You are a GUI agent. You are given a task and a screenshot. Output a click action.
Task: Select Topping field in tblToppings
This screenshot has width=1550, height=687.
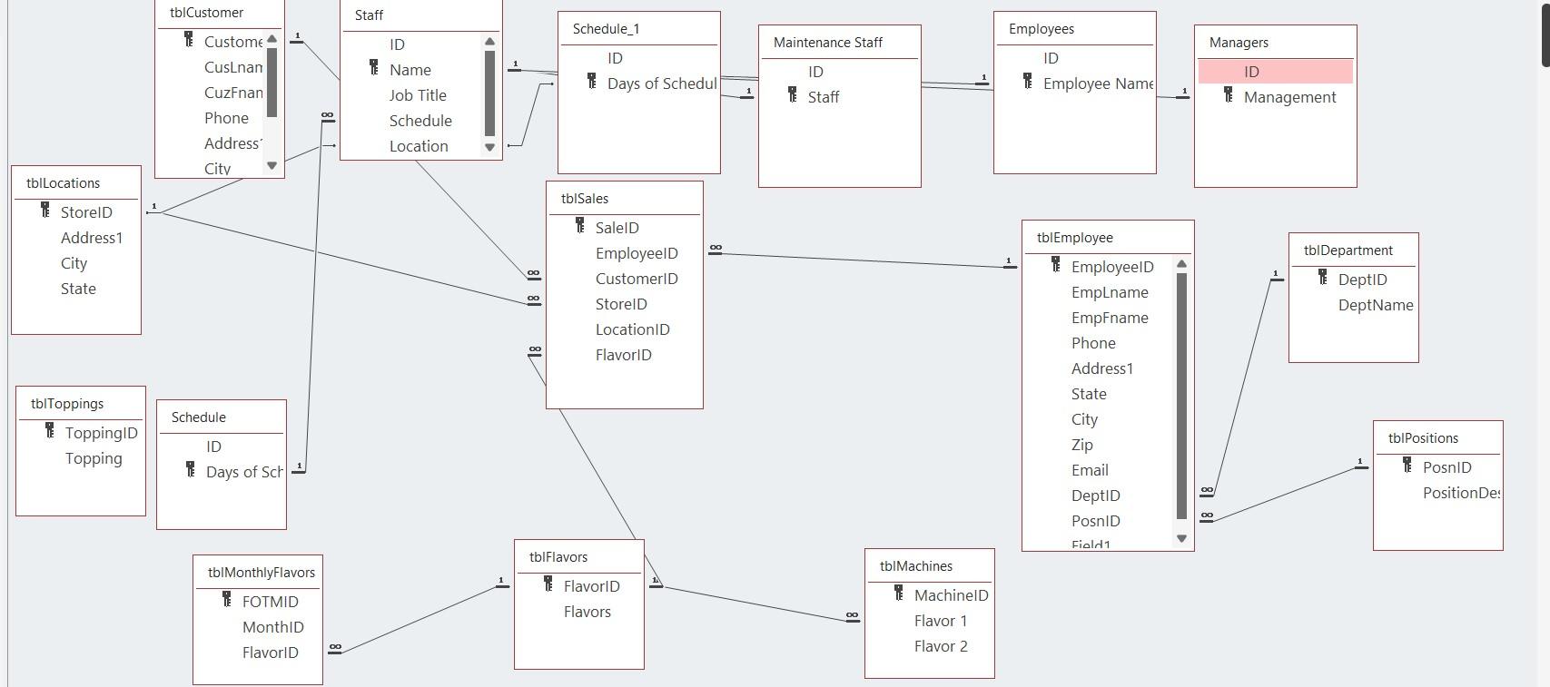(94, 458)
